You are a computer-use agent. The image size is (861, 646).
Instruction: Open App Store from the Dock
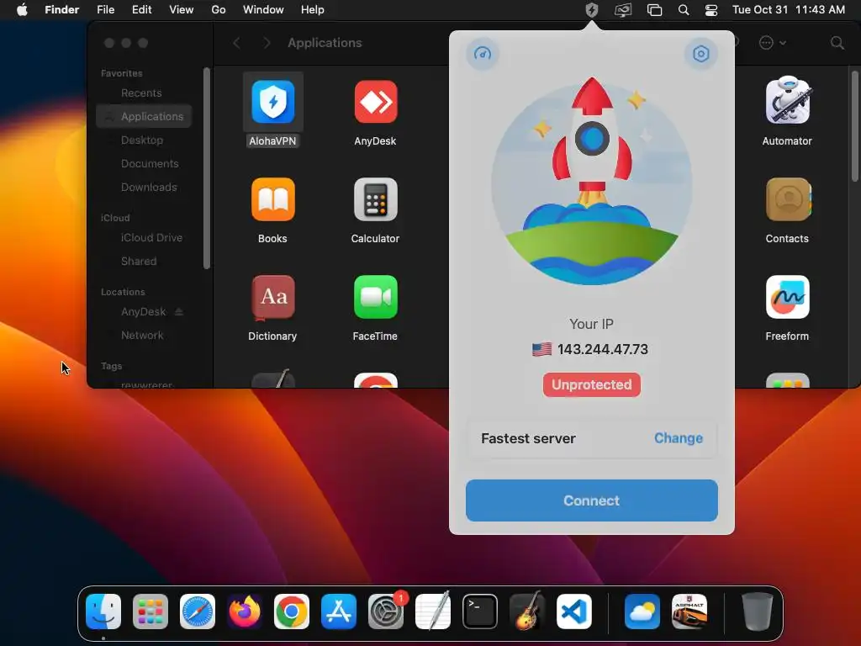[339, 612]
